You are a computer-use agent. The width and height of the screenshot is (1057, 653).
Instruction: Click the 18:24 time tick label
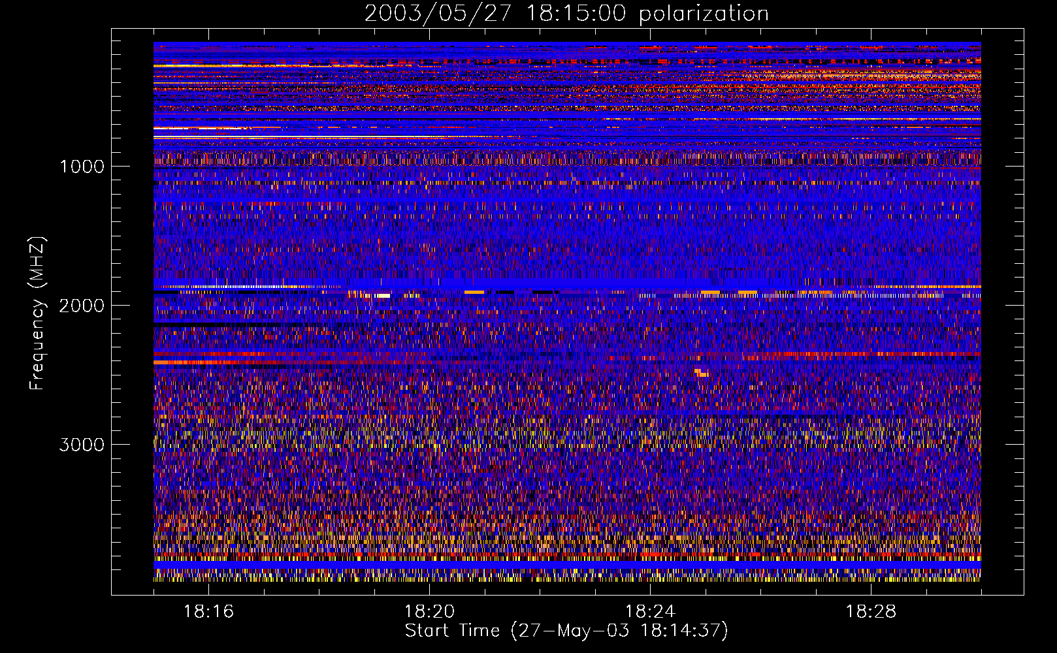pyautogui.click(x=650, y=612)
